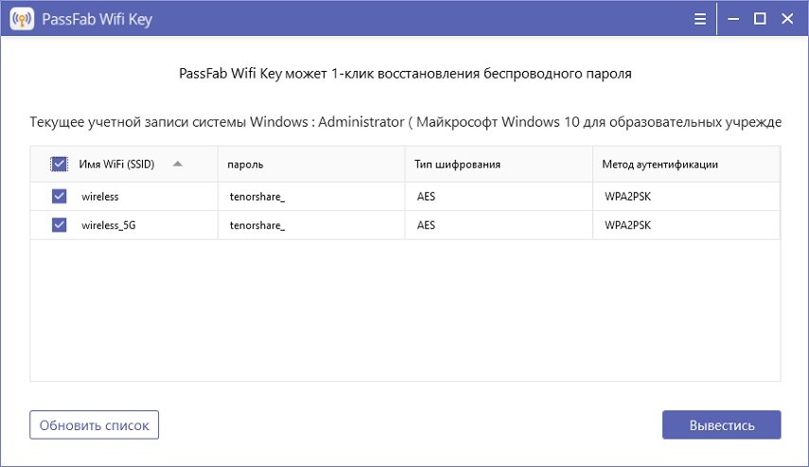Click the AES cell in wireless_5G row
Image resolution: width=809 pixels, height=467 pixels.
coord(499,225)
